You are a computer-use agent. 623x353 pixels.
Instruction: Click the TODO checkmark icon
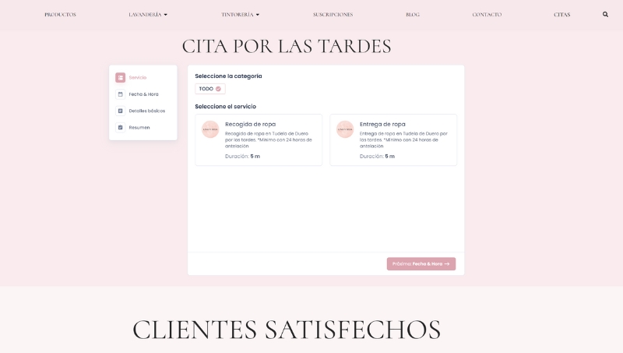coord(218,89)
